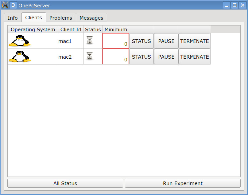Click the OnePcServer title bar application icon
The image size is (248, 195).
click(x=13, y=5)
